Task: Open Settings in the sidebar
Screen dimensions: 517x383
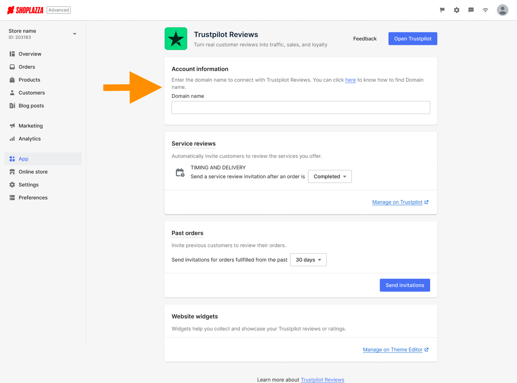Action: tap(43, 185)
